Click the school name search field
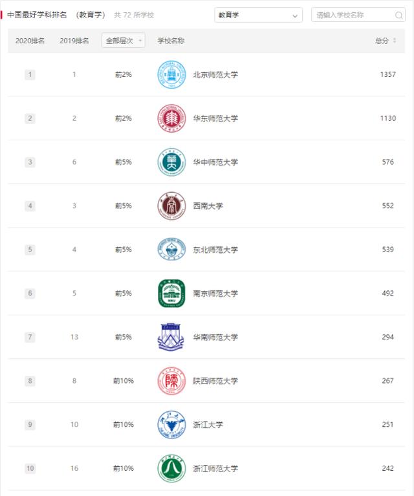 click(358, 15)
